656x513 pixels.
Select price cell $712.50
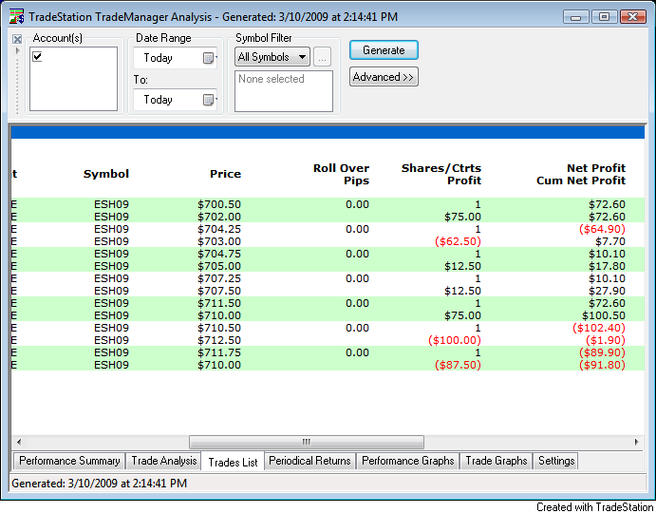(x=219, y=340)
